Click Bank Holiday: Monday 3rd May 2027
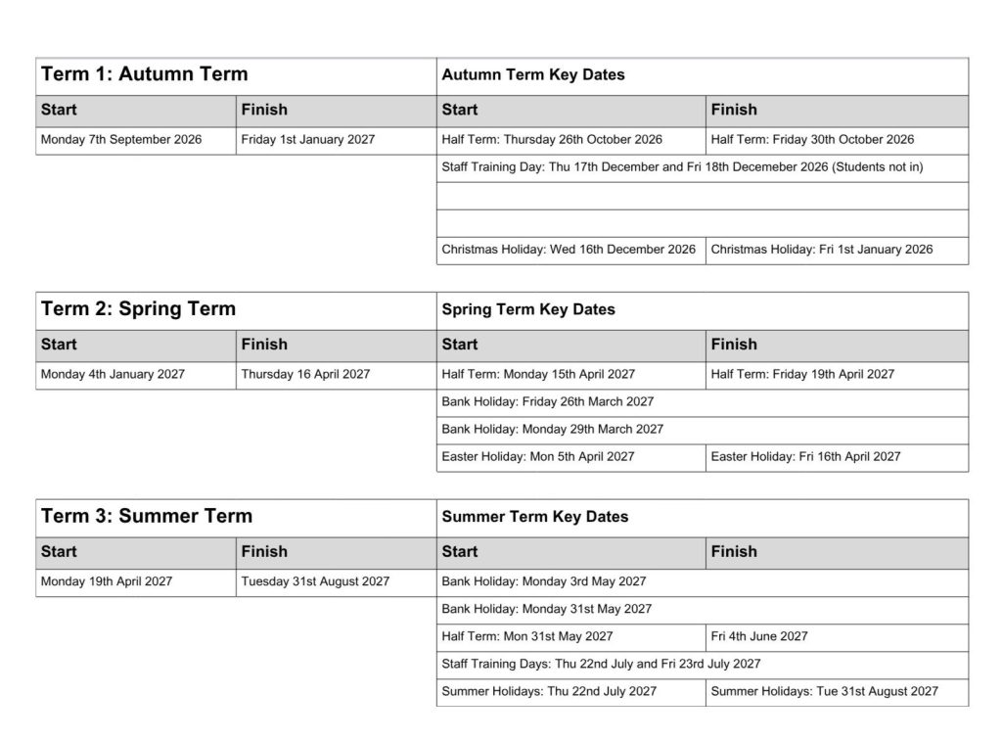Viewport: 1002px width, 741px height. (544, 581)
